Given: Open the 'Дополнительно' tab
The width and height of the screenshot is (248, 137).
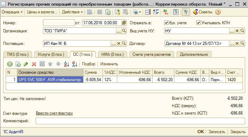Looking at the screenshot, I should tap(194, 54).
